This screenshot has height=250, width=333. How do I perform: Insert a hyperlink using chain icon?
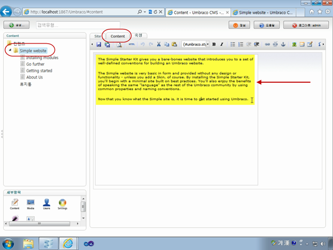click(x=267, y=44)
